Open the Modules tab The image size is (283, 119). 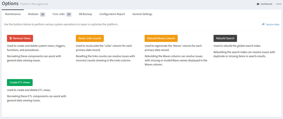[33, 14]
